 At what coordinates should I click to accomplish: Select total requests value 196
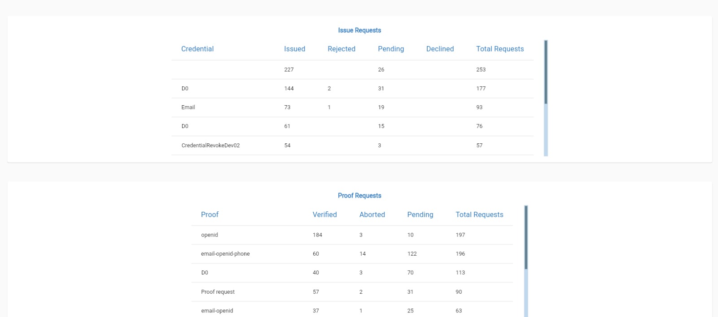(460, 253)
